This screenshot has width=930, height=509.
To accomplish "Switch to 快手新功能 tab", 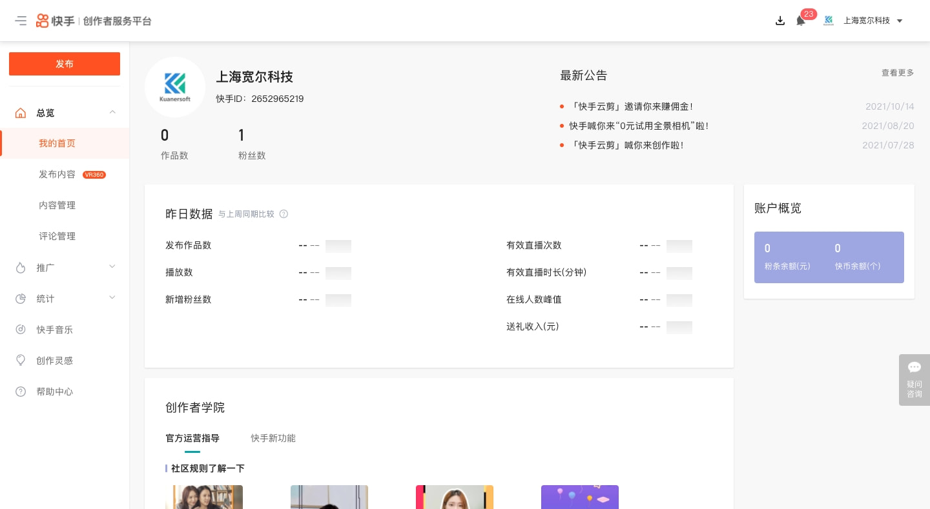I will (x=273, y=438).
